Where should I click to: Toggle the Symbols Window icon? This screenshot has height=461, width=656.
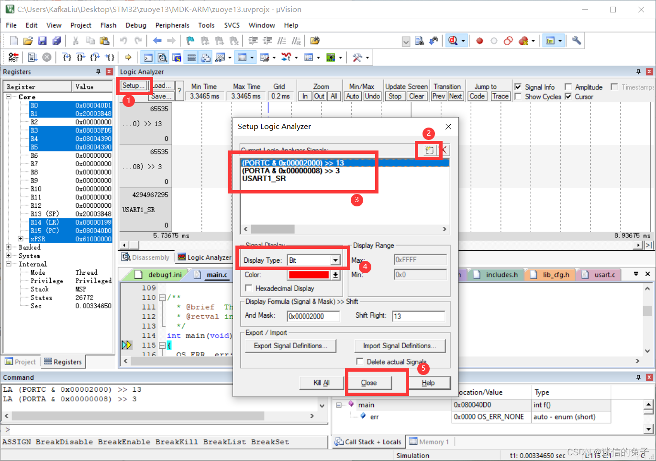coord(177,58)
